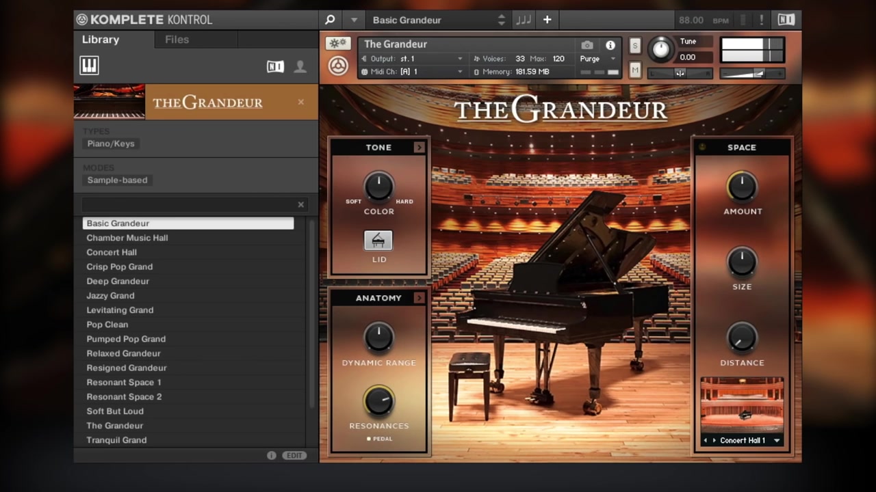Show preset info with the i icon
The height and width of the screenshot is (492, 876).
pyautogui.click(x=272, y=455)
